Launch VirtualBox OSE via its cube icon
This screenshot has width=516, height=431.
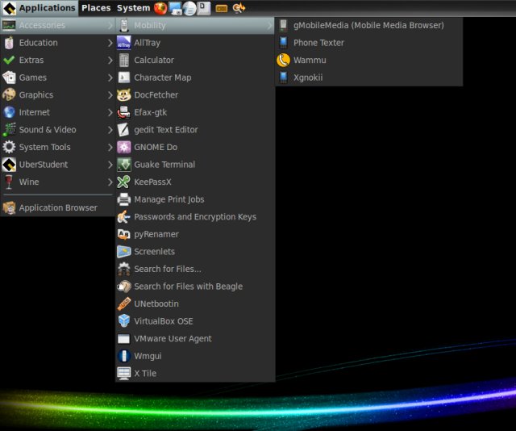pos(123,321)
